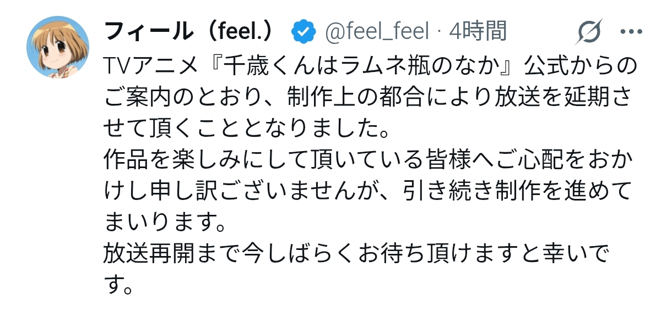Click the blue verified checkmark badge
Image resolution: width=672 pixels, height=317 pixels.
click(303, 32)
